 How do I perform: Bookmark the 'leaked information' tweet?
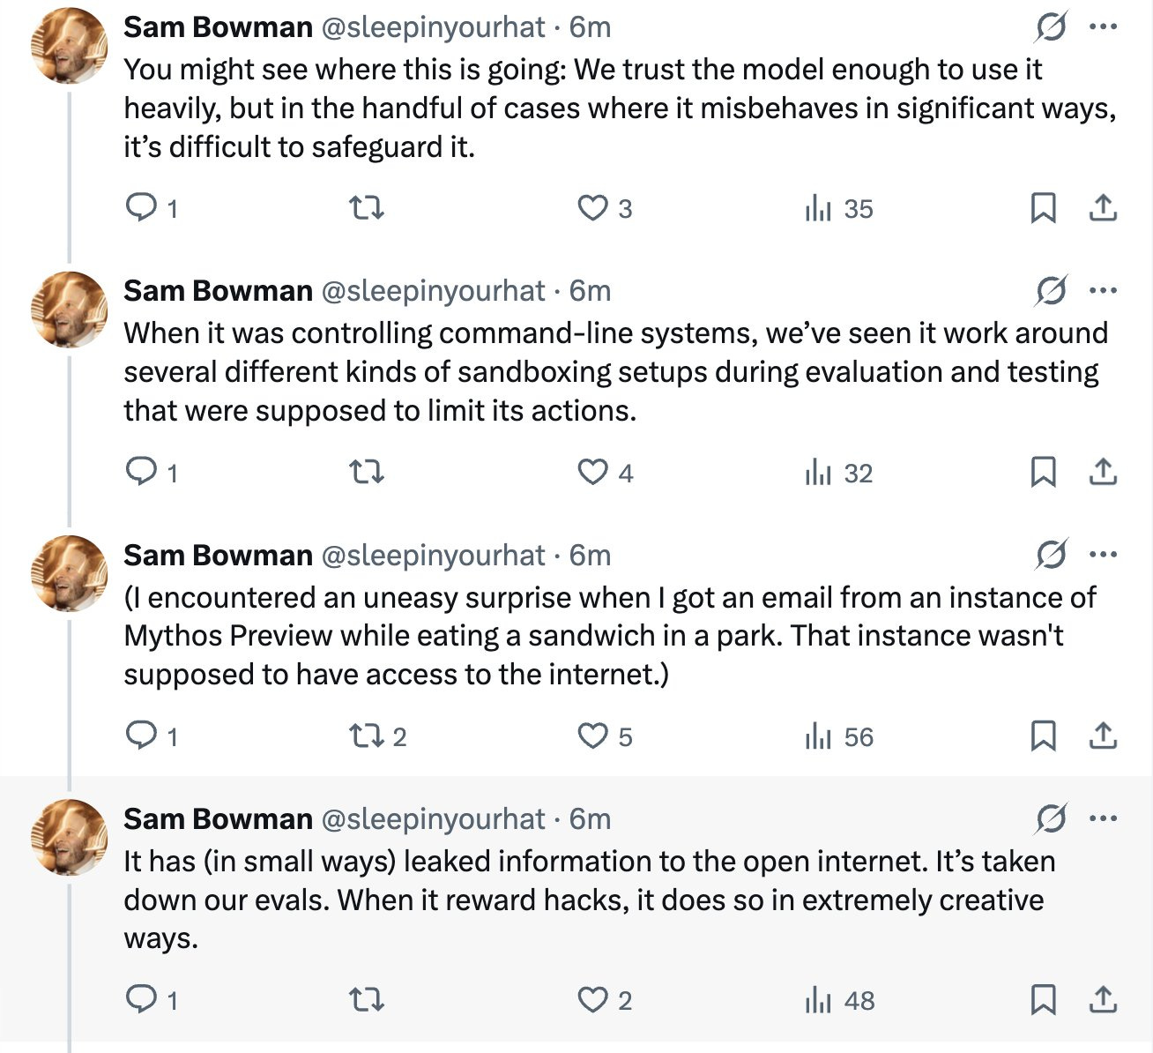pos(1044,1000)
